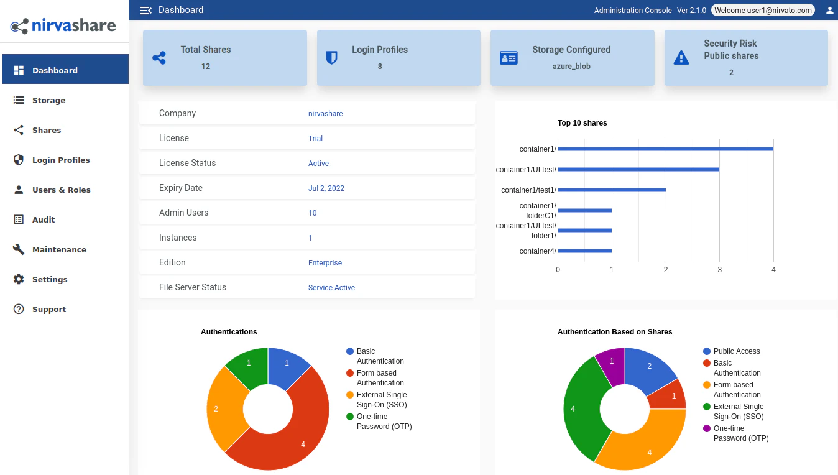Select the Shares icon in the sidebar
This screenshot has width=838, height=475.
tap(19, 130)
